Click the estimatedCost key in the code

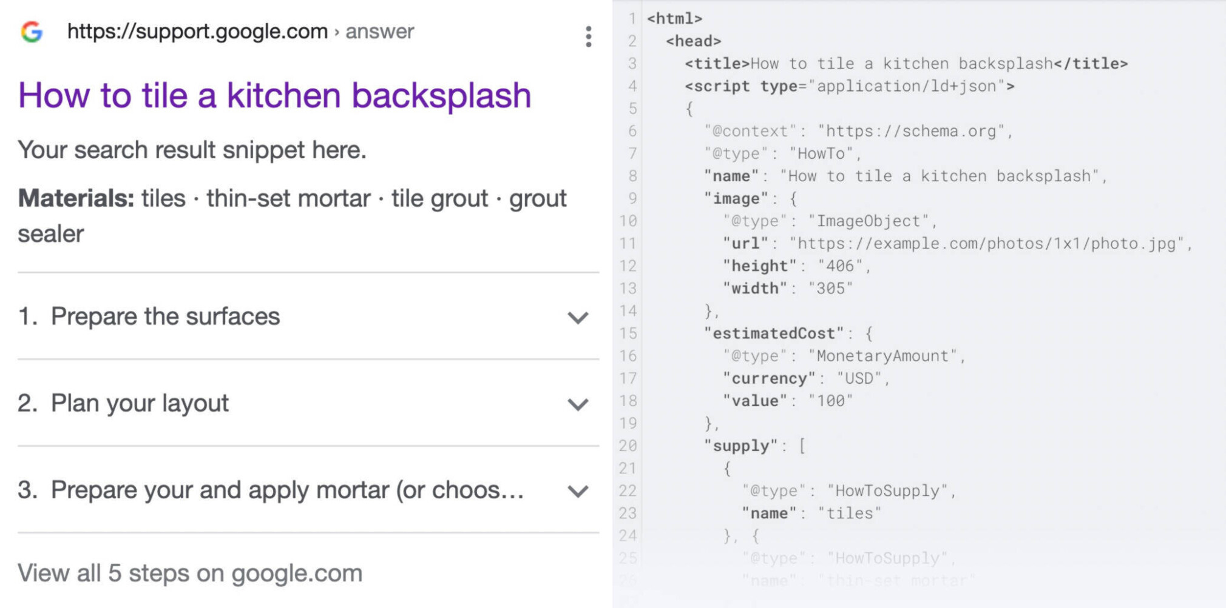pos(773,333)
